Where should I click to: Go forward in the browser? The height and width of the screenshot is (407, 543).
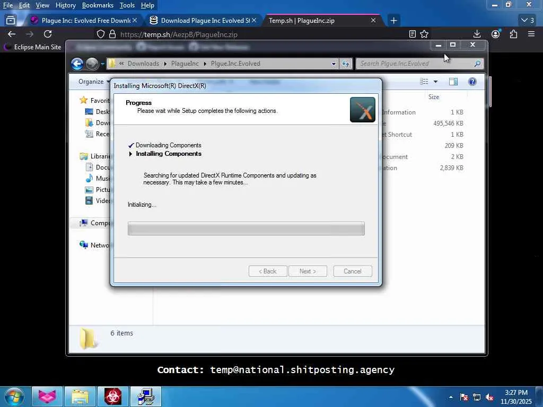click(x=30, y=34)
